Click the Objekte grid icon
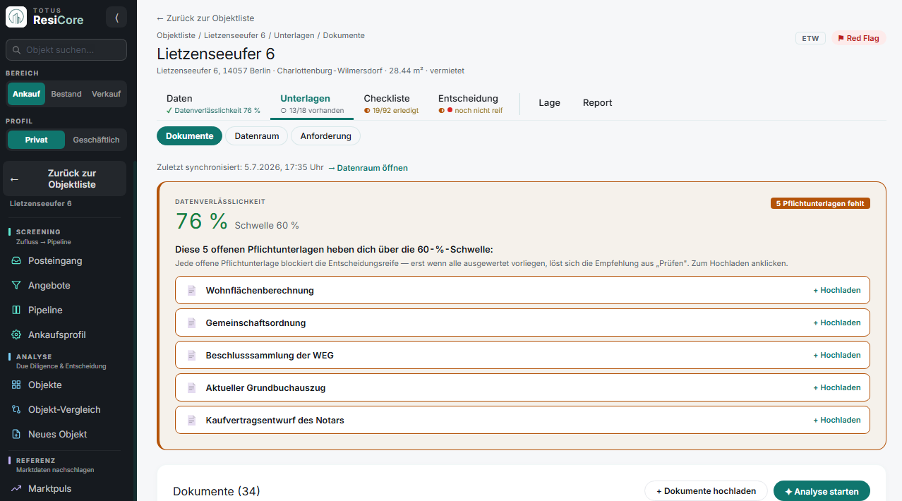This screenshot has width=902, height=501. 16,385
